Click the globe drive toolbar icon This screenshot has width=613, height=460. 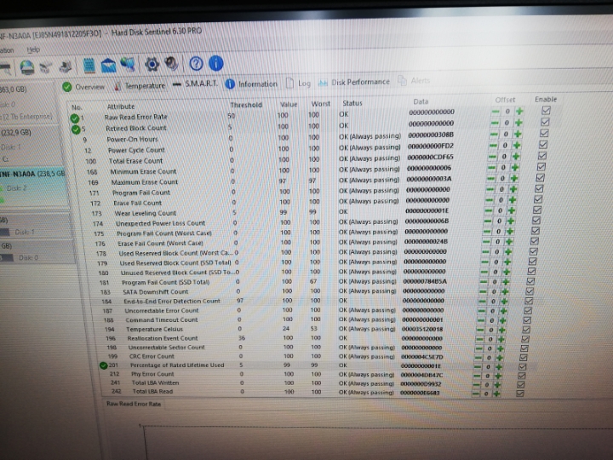click(x=27, y=67)
